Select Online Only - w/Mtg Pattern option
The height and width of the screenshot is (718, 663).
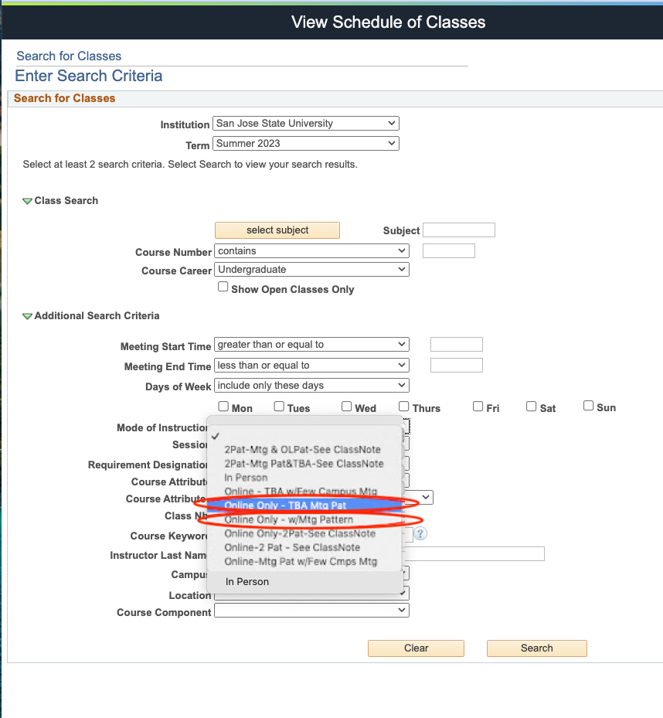click(289, 519)
